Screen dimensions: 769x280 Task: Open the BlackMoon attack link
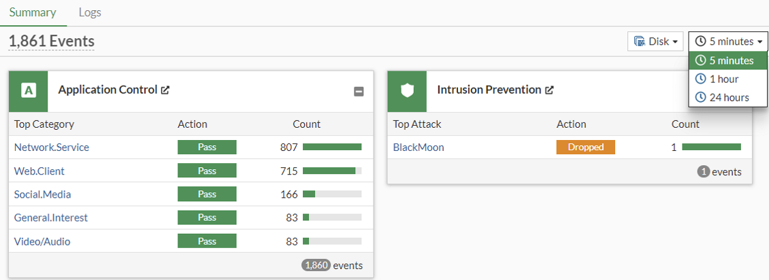pyautogui.click(x=419, y=147)
